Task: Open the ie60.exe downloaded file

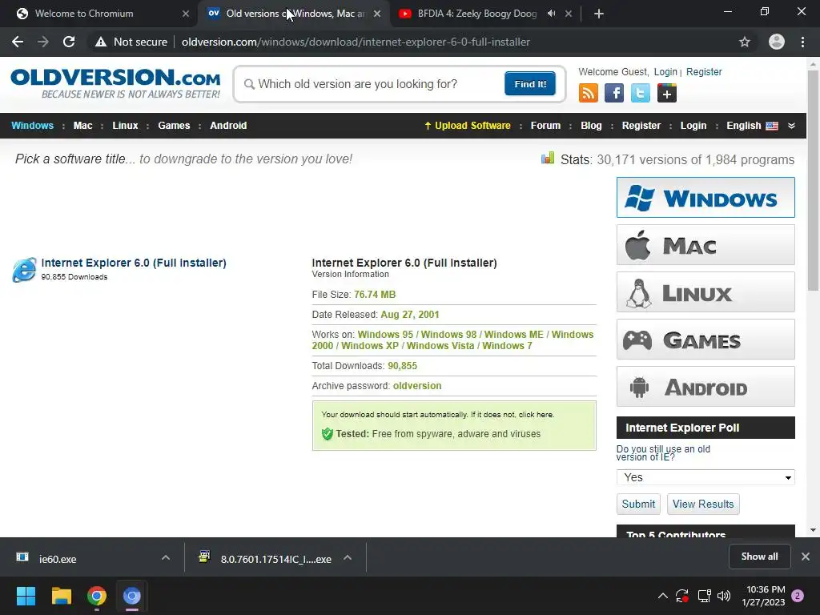Action: [x=58, y=559]
